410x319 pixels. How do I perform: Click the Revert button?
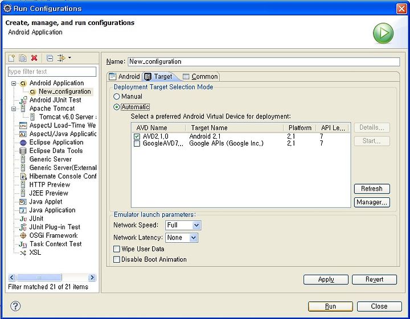pyautogui.click(x=374, y=280)
